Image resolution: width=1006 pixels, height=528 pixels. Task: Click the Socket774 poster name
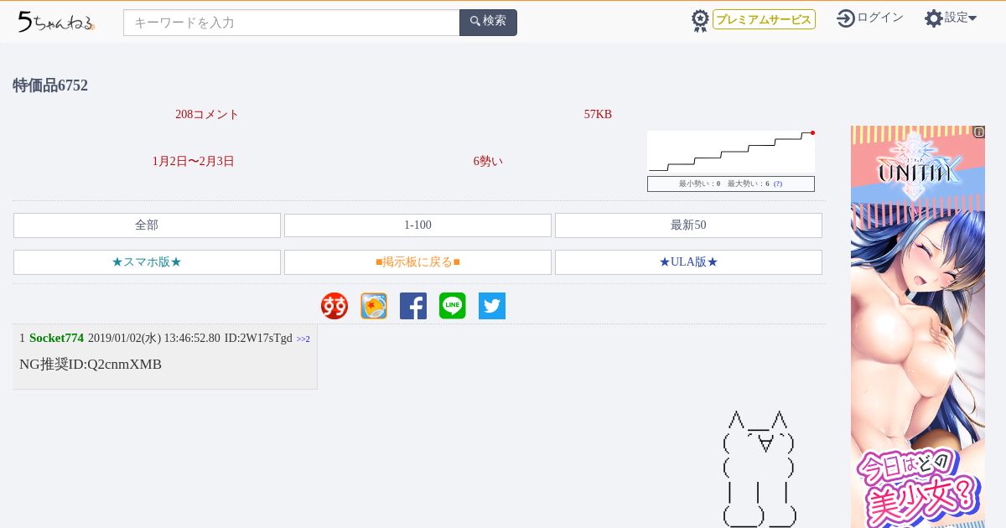point(56,338)
